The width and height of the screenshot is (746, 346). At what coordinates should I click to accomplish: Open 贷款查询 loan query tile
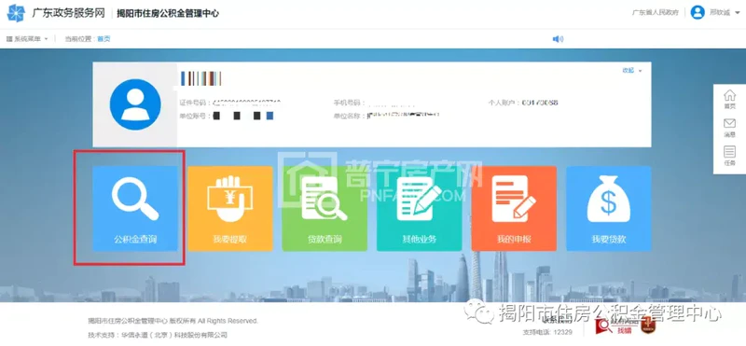[x=325, y=208]
